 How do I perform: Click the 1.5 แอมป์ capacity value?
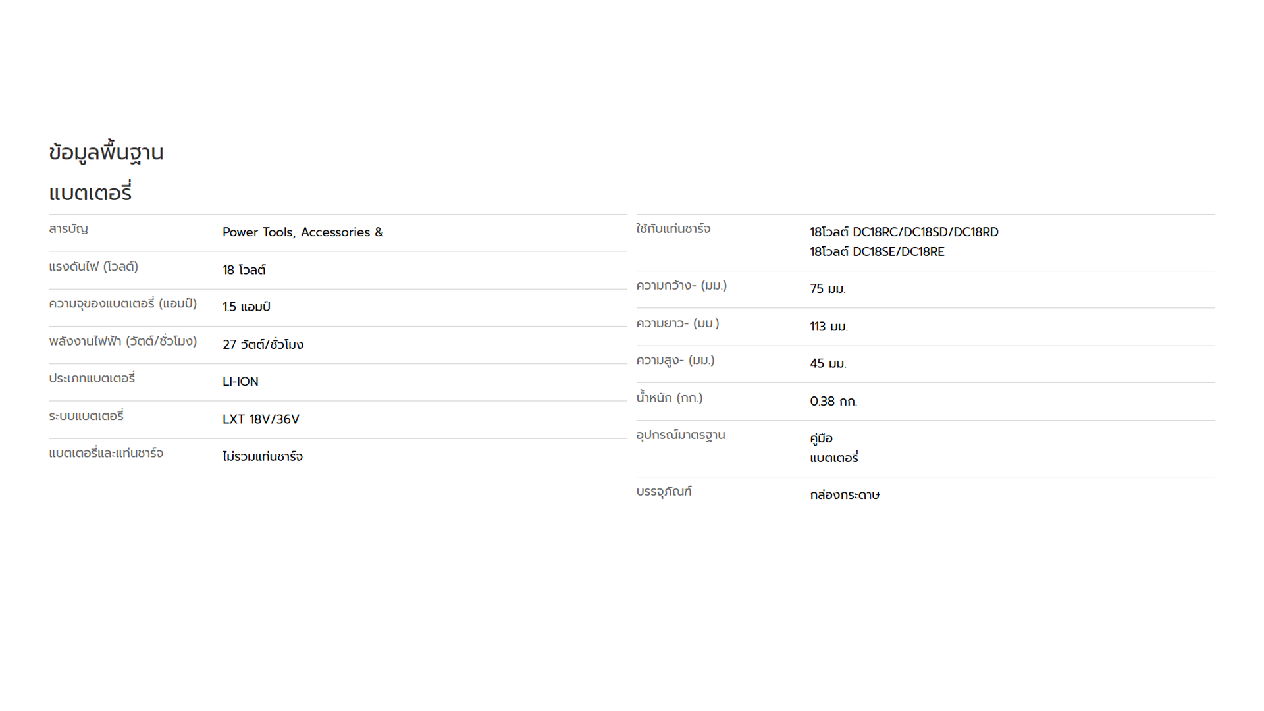246,307
